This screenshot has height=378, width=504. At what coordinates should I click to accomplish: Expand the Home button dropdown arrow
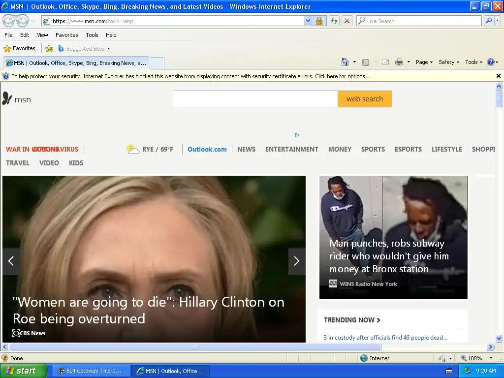pyautogui.click(x=354, y=62)
